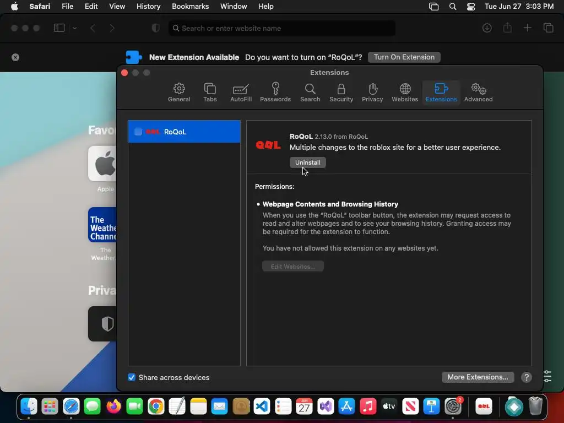This screenshot has height=423, width=564.
Task: Open Visual Studio Code from the Dock
Action: point(262,406)
